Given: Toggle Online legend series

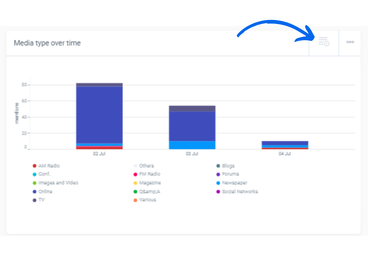Looking at the screenshot, I should point(42,192).
